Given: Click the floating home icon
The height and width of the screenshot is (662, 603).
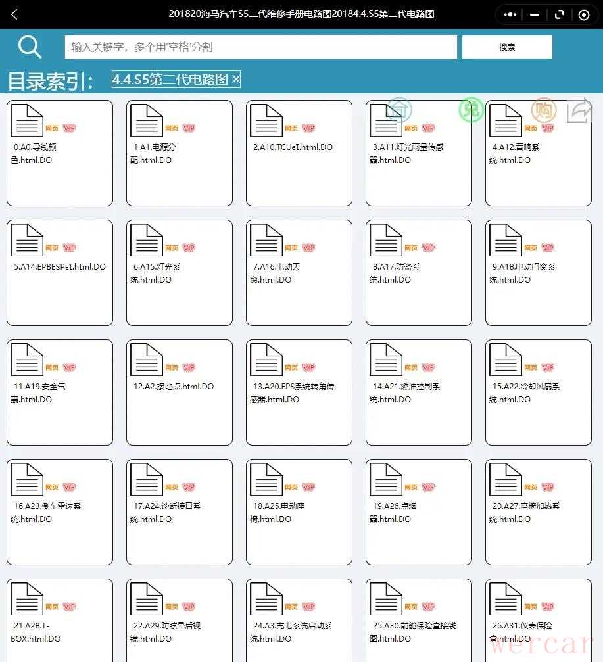Looking at the screenshot, I should click(398, 110).
